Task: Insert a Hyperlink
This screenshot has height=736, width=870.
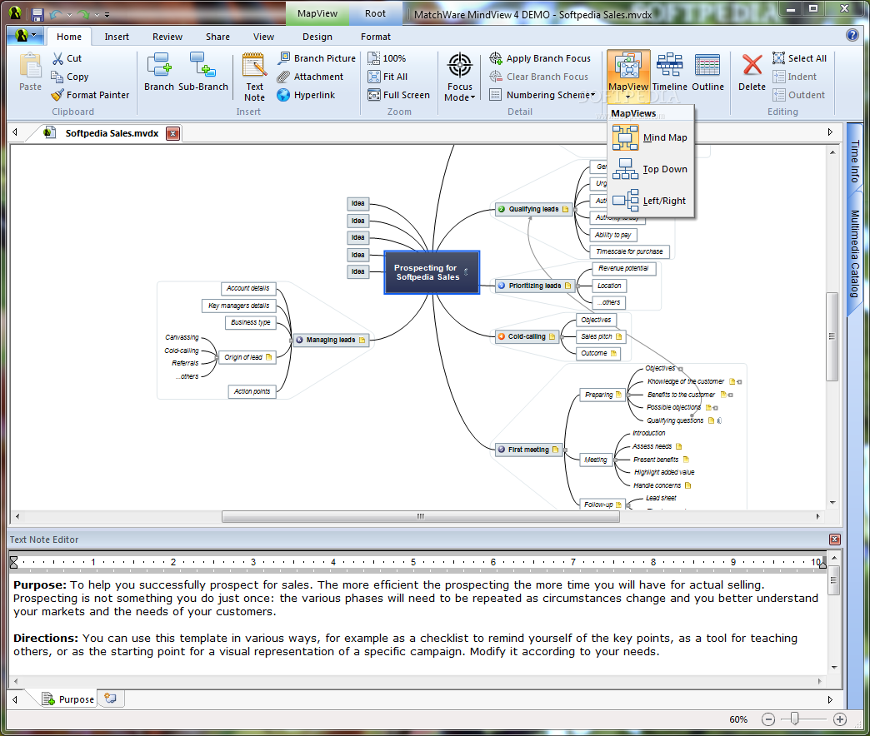Action: pyautogui.click(x=307, y=95)
